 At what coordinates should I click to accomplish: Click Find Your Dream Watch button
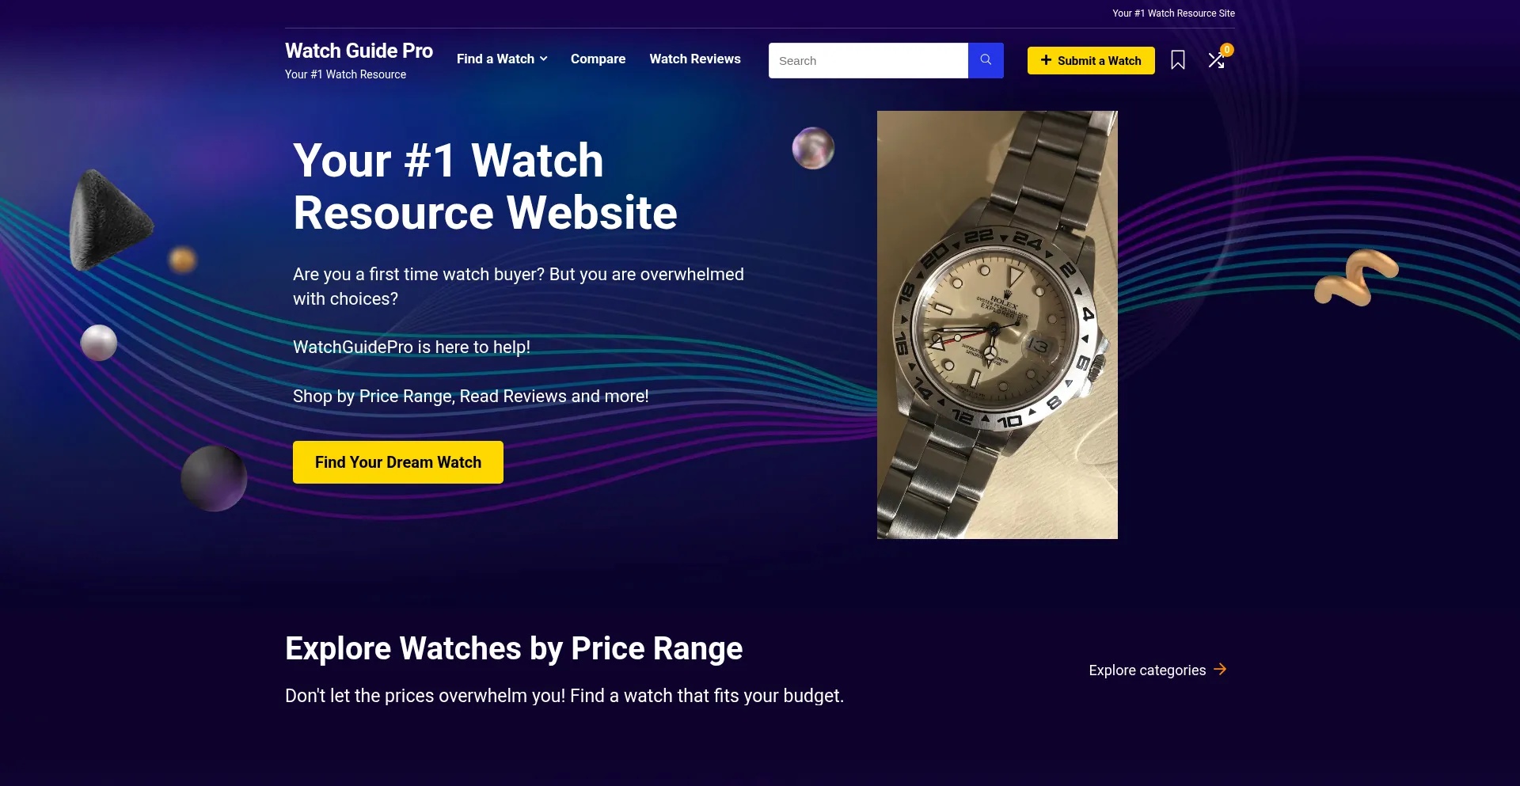(398, 462)
